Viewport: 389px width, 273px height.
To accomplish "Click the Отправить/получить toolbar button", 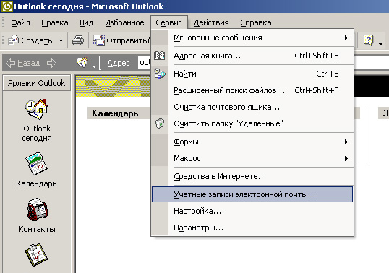I will pos(121,40).
